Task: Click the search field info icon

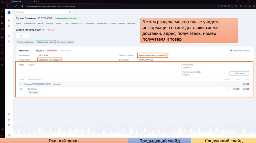Action: tap(70, 12)
